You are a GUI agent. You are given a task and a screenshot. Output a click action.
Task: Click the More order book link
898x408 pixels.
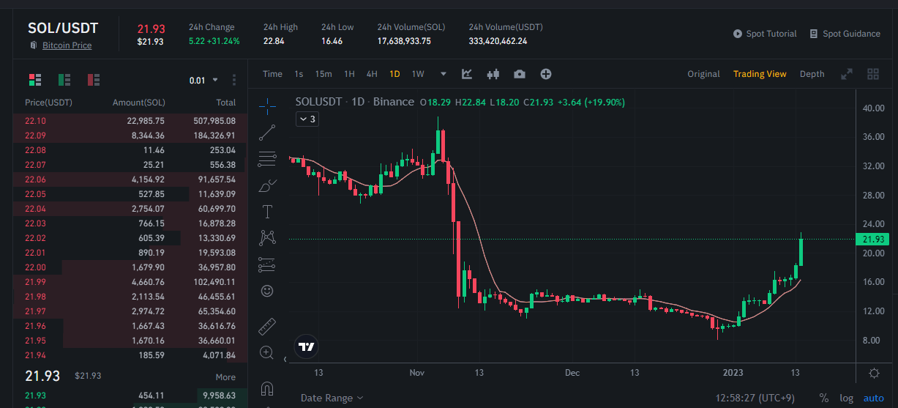point(225,377)
